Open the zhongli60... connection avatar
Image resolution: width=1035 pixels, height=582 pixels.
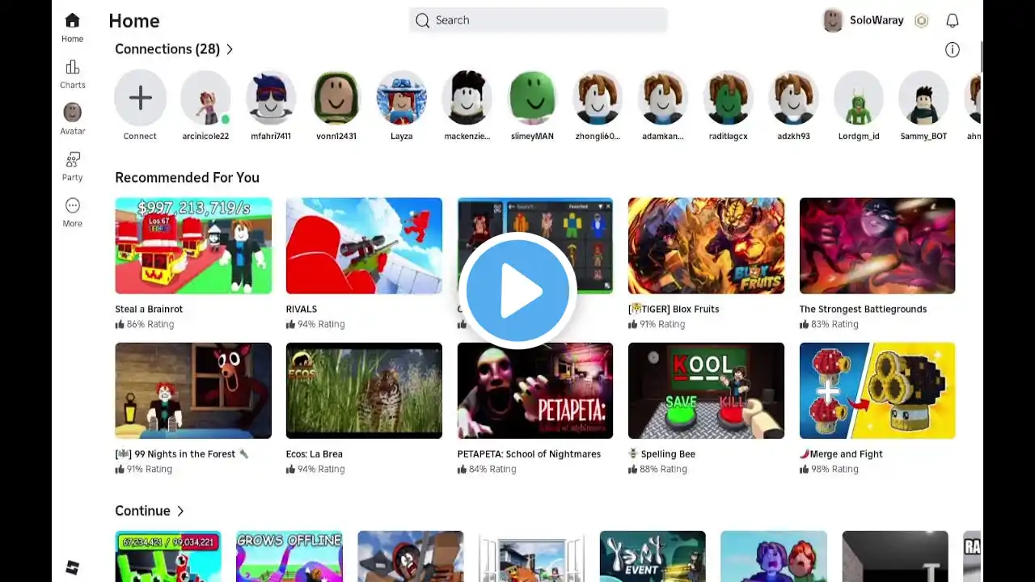[x=598, y=98]
